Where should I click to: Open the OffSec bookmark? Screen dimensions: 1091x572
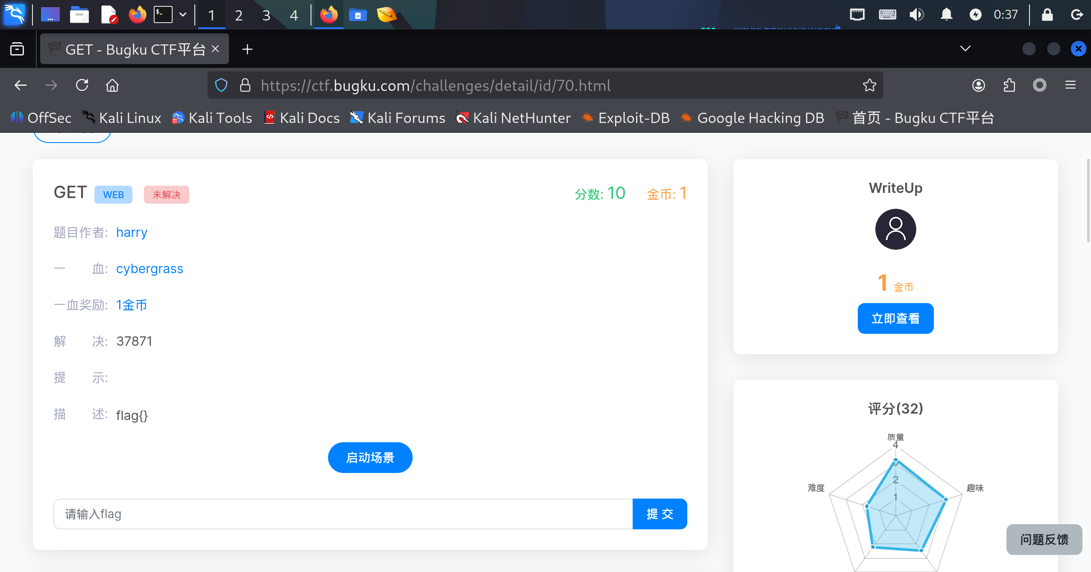(x=41, y=118)
